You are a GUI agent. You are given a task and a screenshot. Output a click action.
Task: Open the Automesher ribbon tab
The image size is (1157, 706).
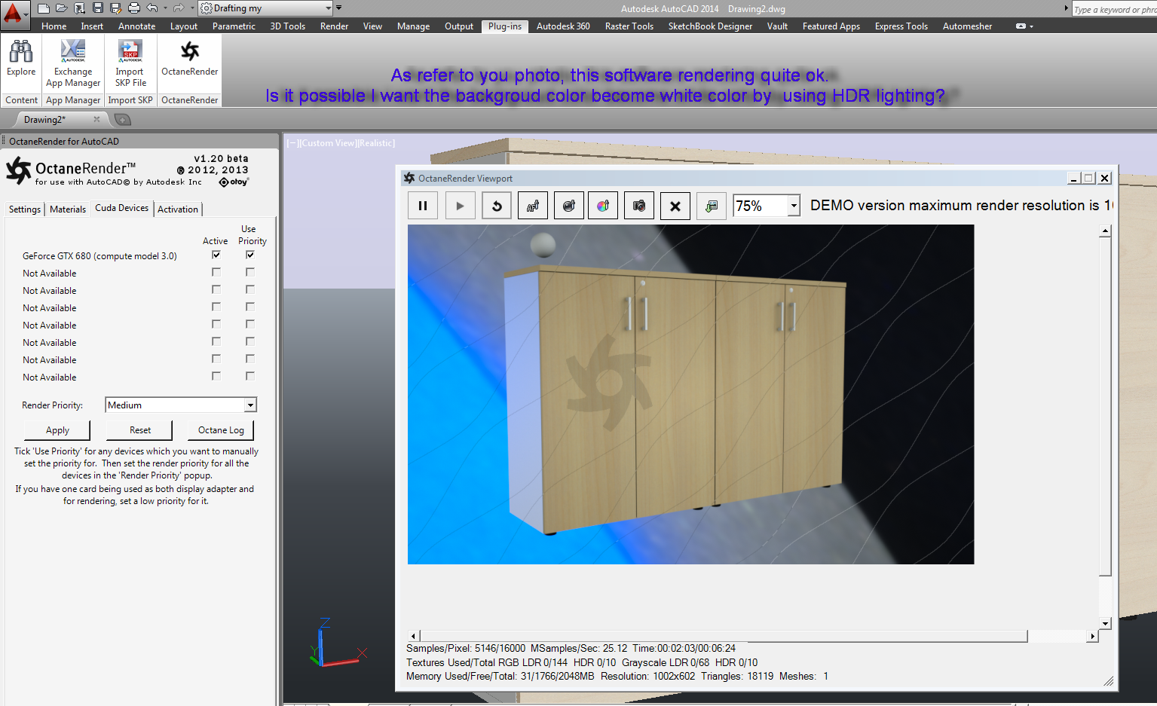click(x=967, y=26)
